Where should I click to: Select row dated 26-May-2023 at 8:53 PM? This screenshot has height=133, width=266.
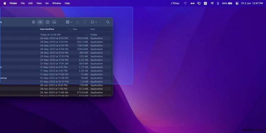click(x=56, y=53)
